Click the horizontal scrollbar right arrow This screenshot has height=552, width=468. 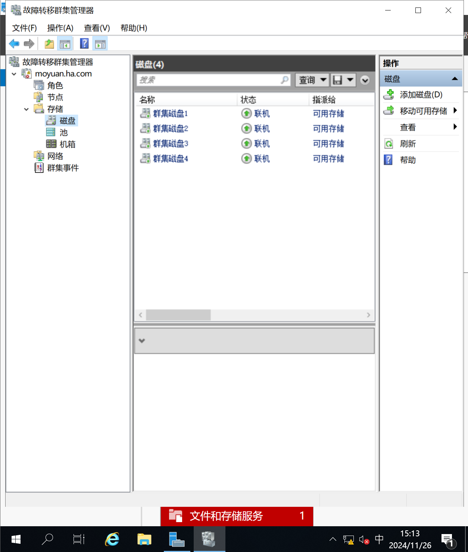[368, 315]
